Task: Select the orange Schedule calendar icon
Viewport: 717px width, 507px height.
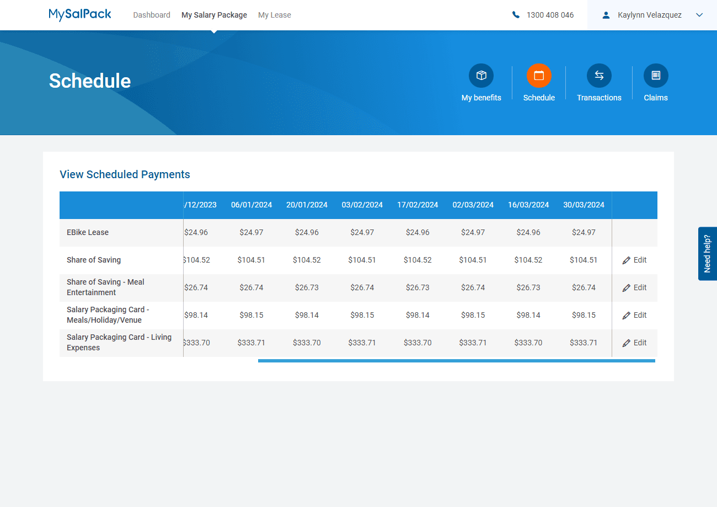Action: click(x=539, y=76)
